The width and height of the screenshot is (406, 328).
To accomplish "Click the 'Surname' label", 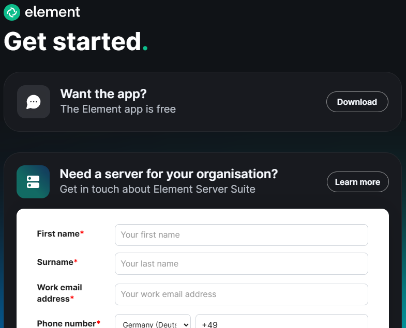I will point(57,262).
